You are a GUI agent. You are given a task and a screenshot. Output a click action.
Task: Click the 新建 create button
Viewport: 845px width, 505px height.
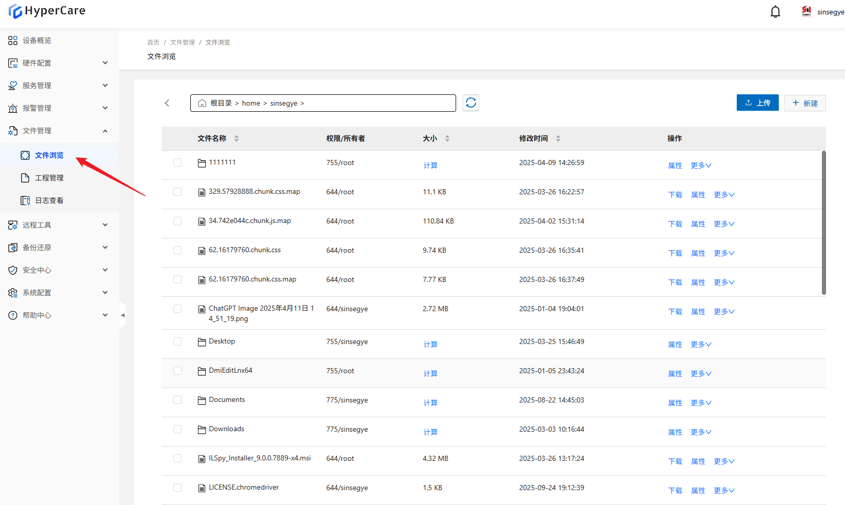804,103
